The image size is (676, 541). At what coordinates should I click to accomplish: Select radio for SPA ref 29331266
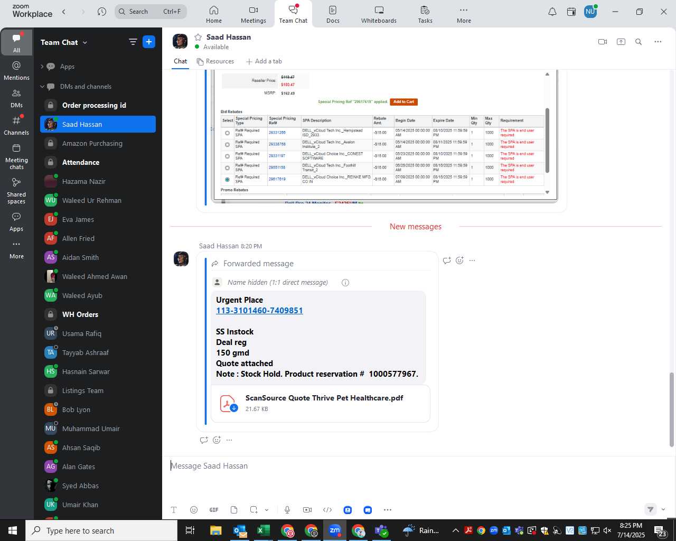(x=228, y=133)
